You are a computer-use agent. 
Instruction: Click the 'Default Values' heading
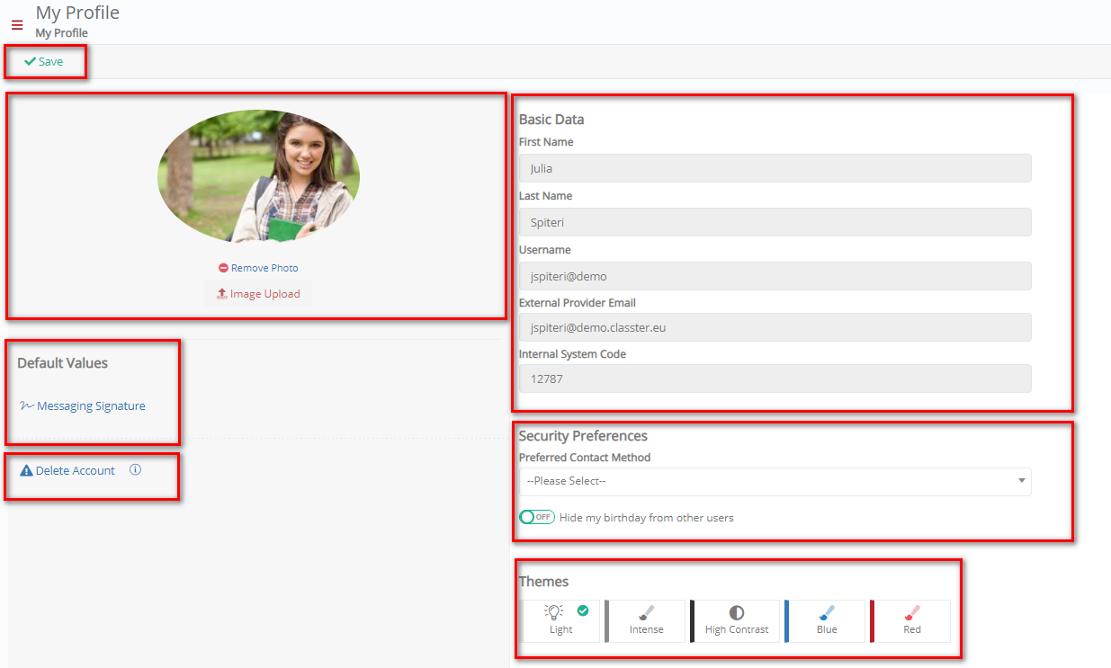[62, 363]
